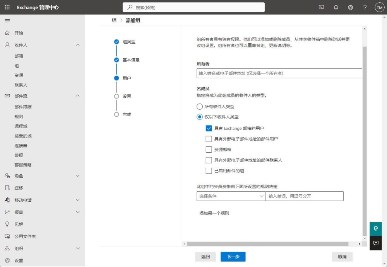Image resolution: width=387 pixels, height=267 pixels.
Task: Click the feedback chat icon
Action: [x=375, y=243]
